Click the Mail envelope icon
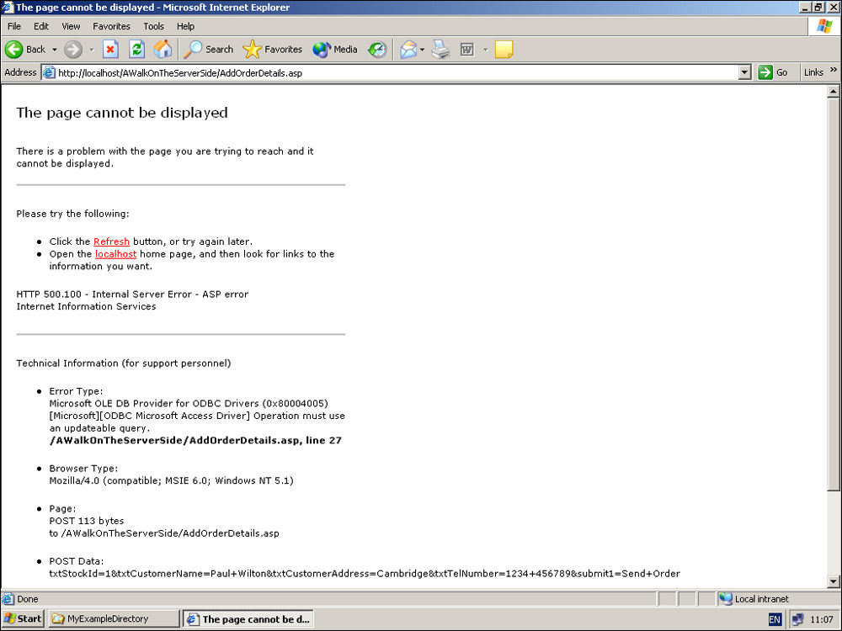Viewport: 842px width, 631px height. pos(408,50)
